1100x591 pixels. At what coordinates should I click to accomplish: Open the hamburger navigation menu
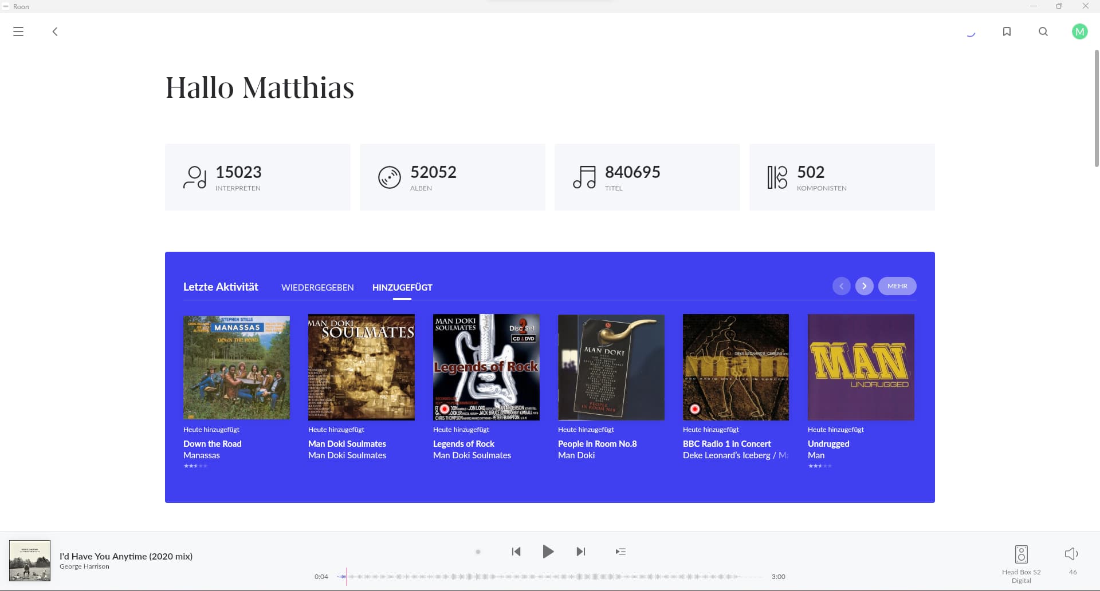pos(18,31)
